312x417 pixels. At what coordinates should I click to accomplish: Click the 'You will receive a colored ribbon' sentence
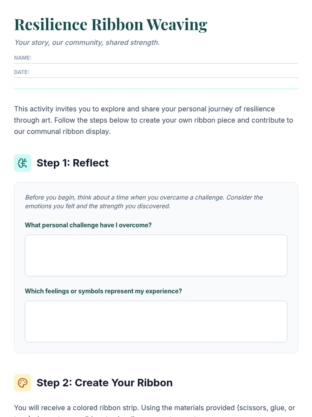point(154,408)
